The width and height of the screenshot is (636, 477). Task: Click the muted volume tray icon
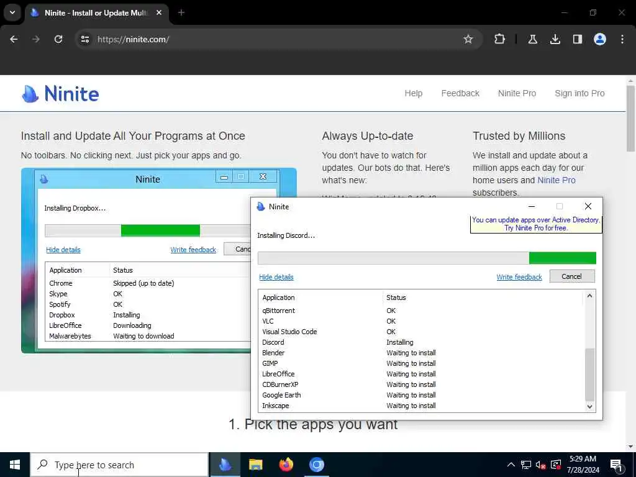pos(540,465)
